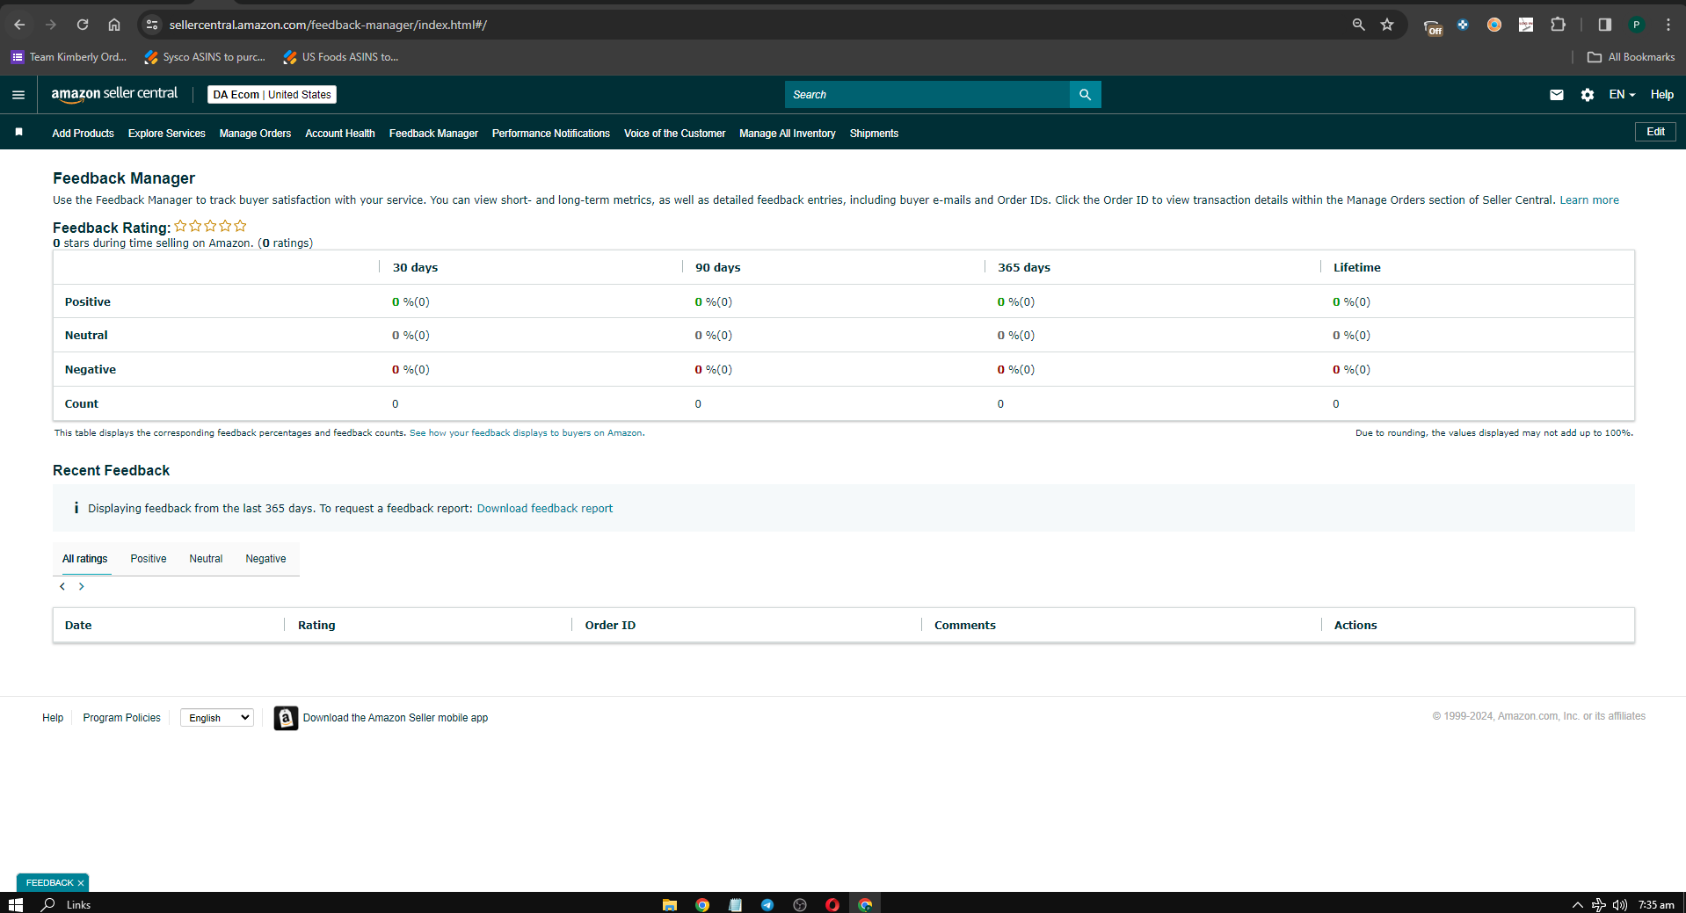This screenshot has width=1686, height=913.
Task: Open Program Policies in the footer
Action: tap(121, 718)
